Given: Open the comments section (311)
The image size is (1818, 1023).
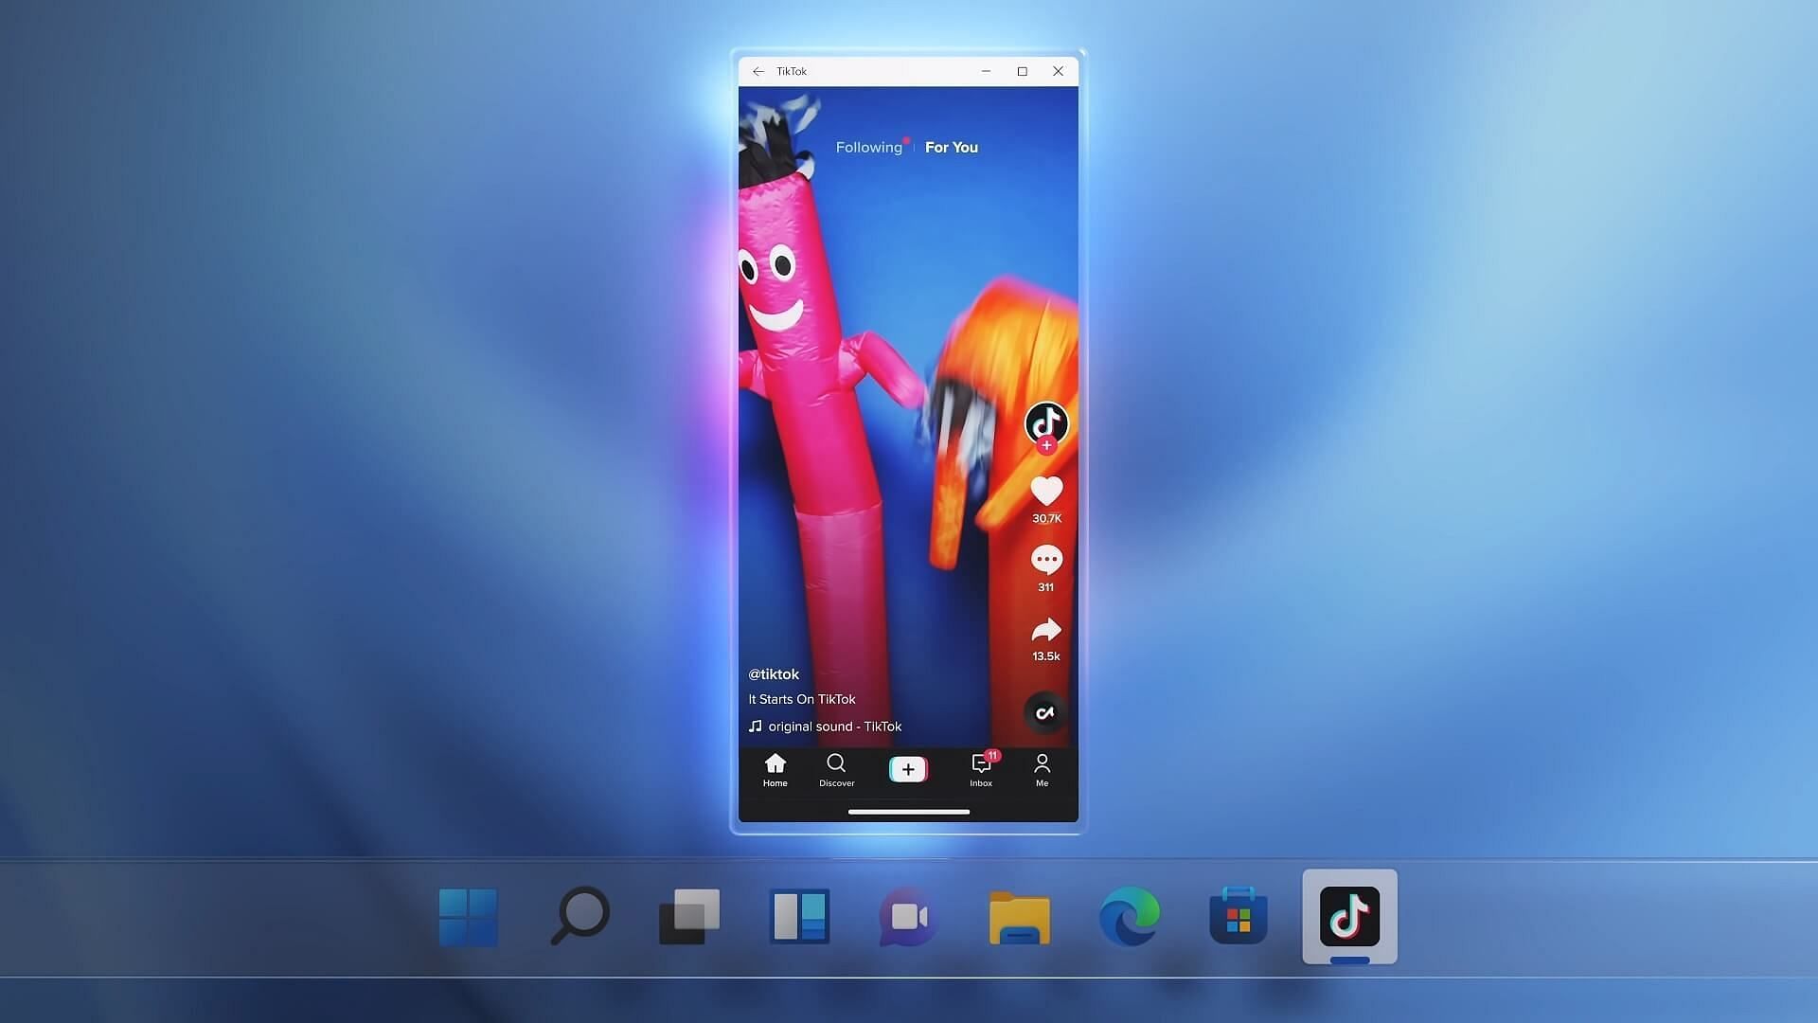Looking at the screenshot, I should [1046, 560].
